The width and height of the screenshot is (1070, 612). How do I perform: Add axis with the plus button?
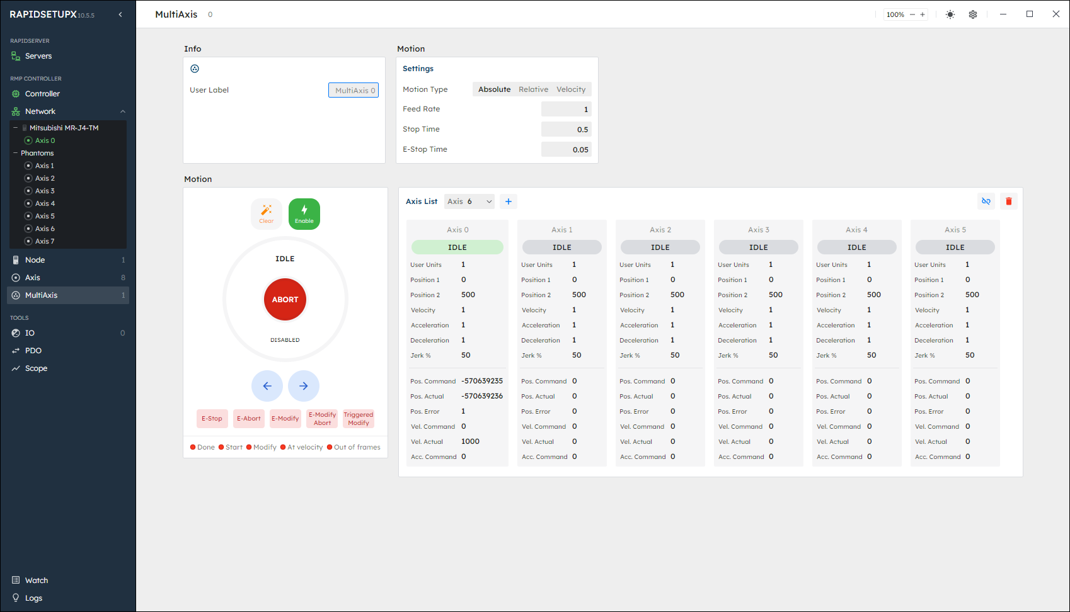(x=509, y=201)
